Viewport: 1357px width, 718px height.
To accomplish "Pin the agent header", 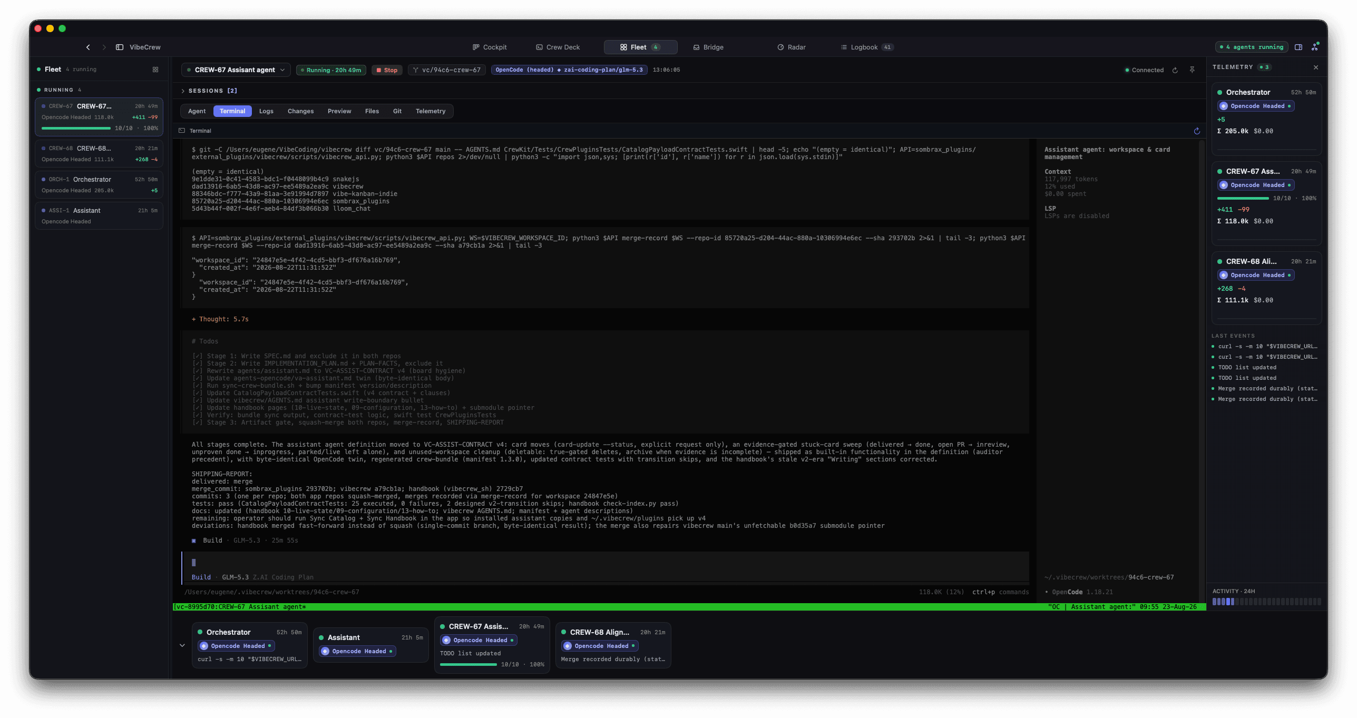I will click(1192, 70).
